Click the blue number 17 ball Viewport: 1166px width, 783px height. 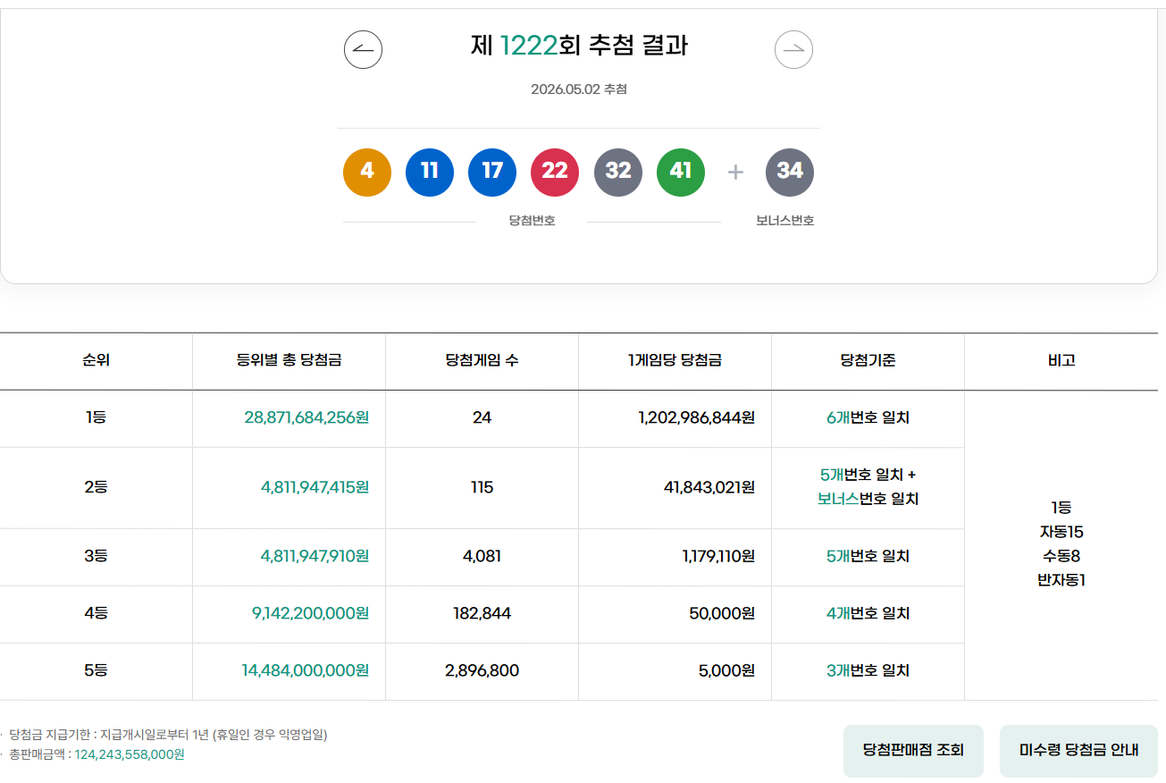click(x=492, y=173)
